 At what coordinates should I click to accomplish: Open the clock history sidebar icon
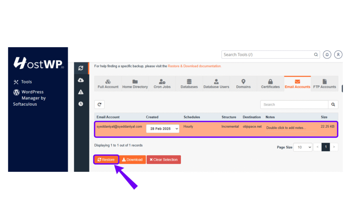click(81, 104)
